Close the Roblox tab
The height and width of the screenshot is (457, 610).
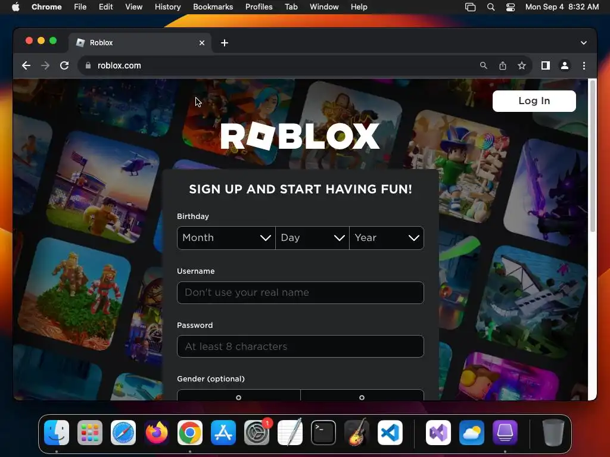click(x=201, y=43)
